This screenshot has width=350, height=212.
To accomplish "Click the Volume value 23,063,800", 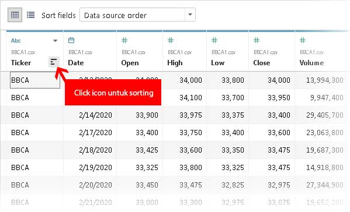I will [324, 133].
